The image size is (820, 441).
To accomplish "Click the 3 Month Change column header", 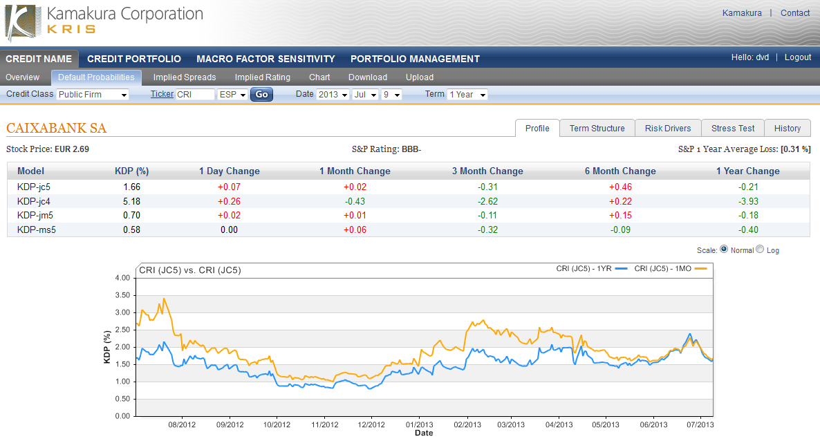I will [x=487, y=171].
